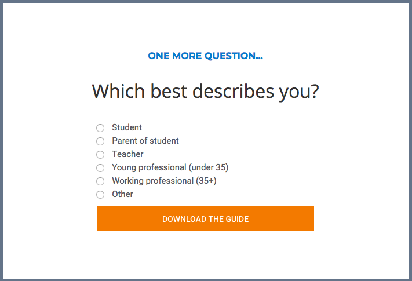Click the gray border along the top

click(x=206, y=1)
